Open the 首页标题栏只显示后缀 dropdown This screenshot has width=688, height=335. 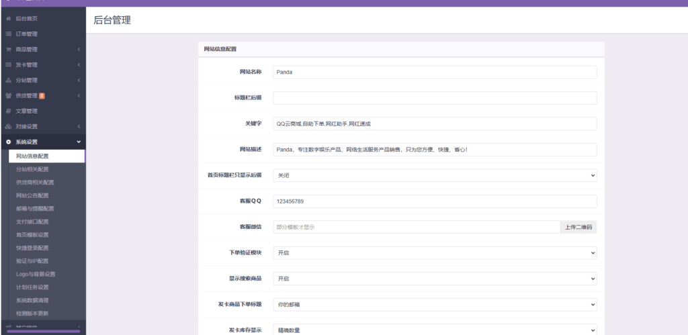coord(435,175)
